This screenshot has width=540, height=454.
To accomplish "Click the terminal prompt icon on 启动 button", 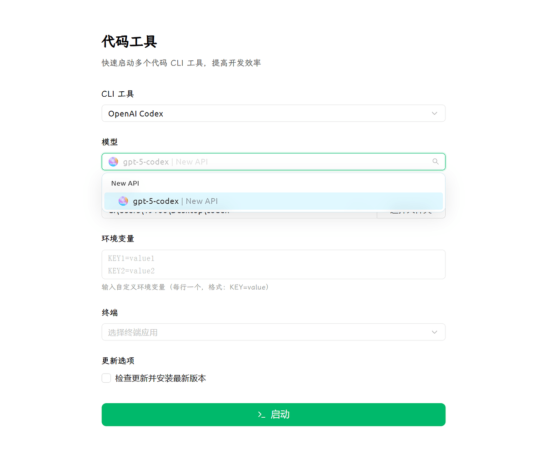I will click(261, 415).
